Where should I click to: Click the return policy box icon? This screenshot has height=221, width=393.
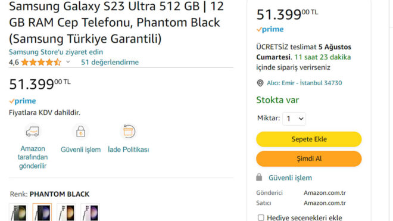(129, 132)
